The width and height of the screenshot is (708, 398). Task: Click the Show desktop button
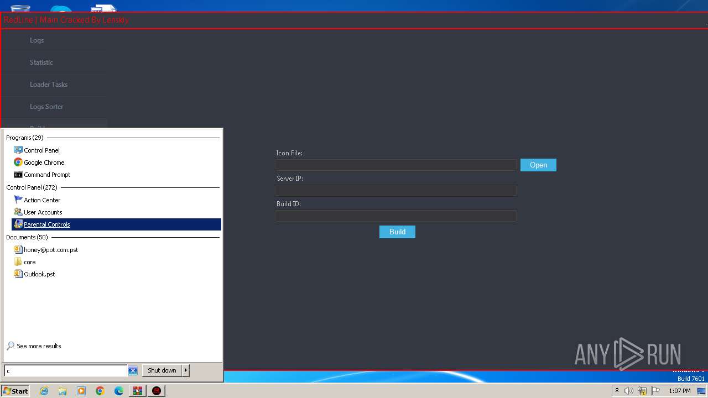[x=701, y=391]
